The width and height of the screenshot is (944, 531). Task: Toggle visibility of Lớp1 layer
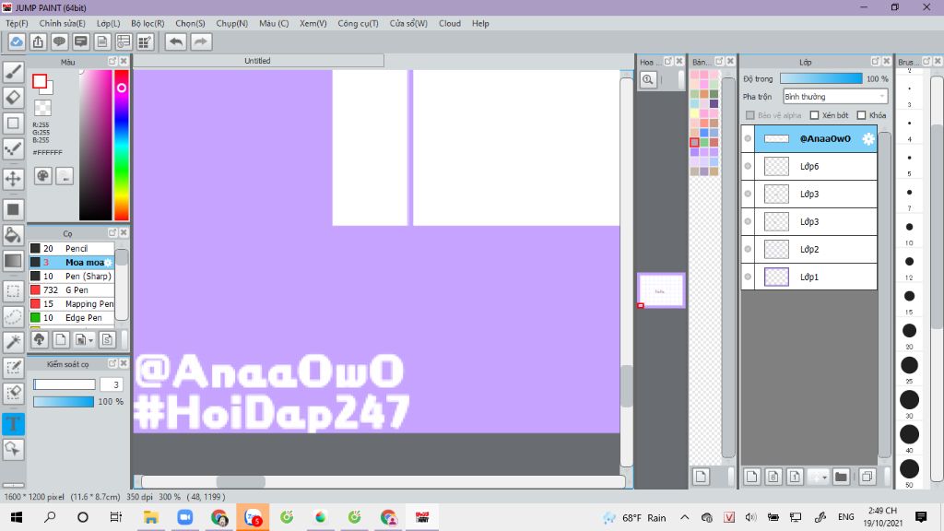point(748,277)
